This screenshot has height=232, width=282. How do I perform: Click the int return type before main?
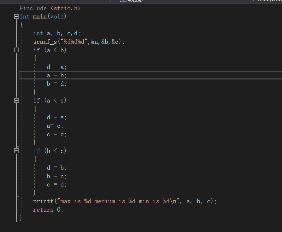(x=24, y=17)
